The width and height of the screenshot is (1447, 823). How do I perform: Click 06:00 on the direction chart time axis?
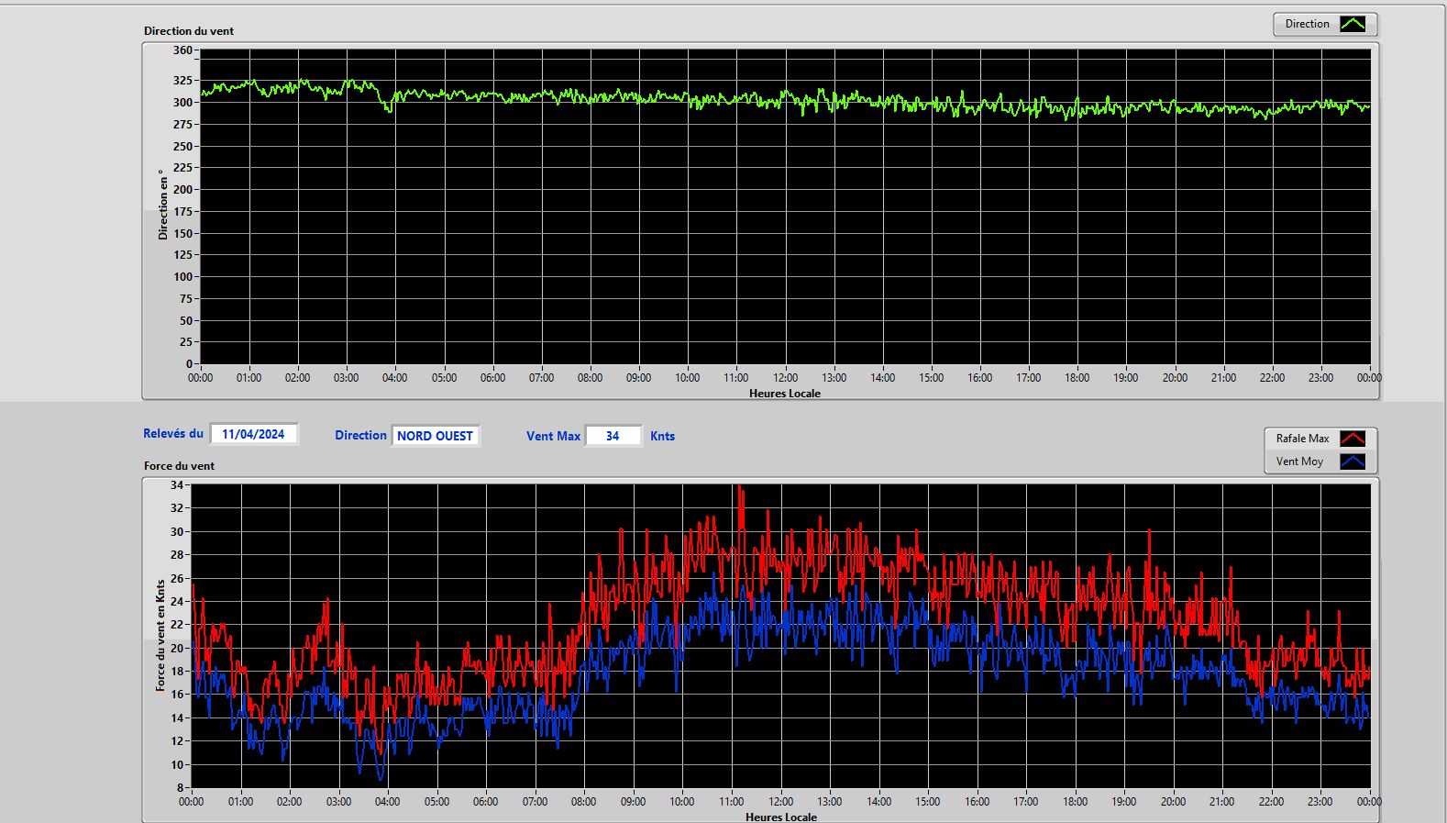click(492, 378)
